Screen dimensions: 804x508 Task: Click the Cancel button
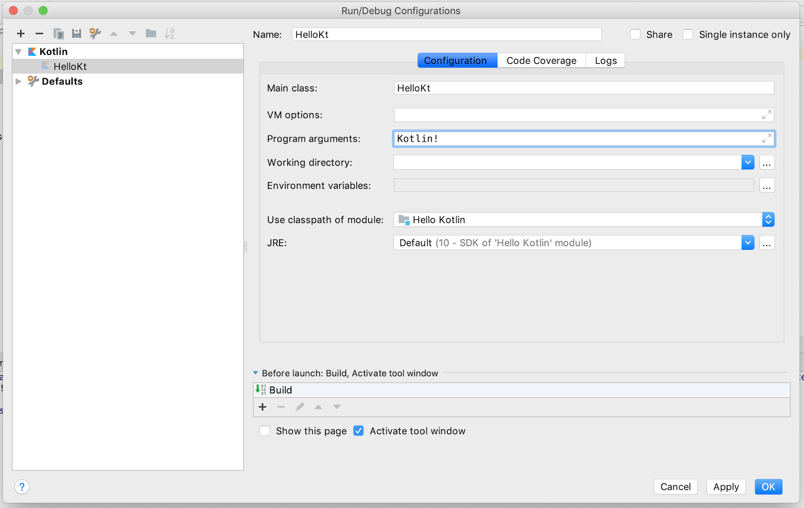[675, 487]
